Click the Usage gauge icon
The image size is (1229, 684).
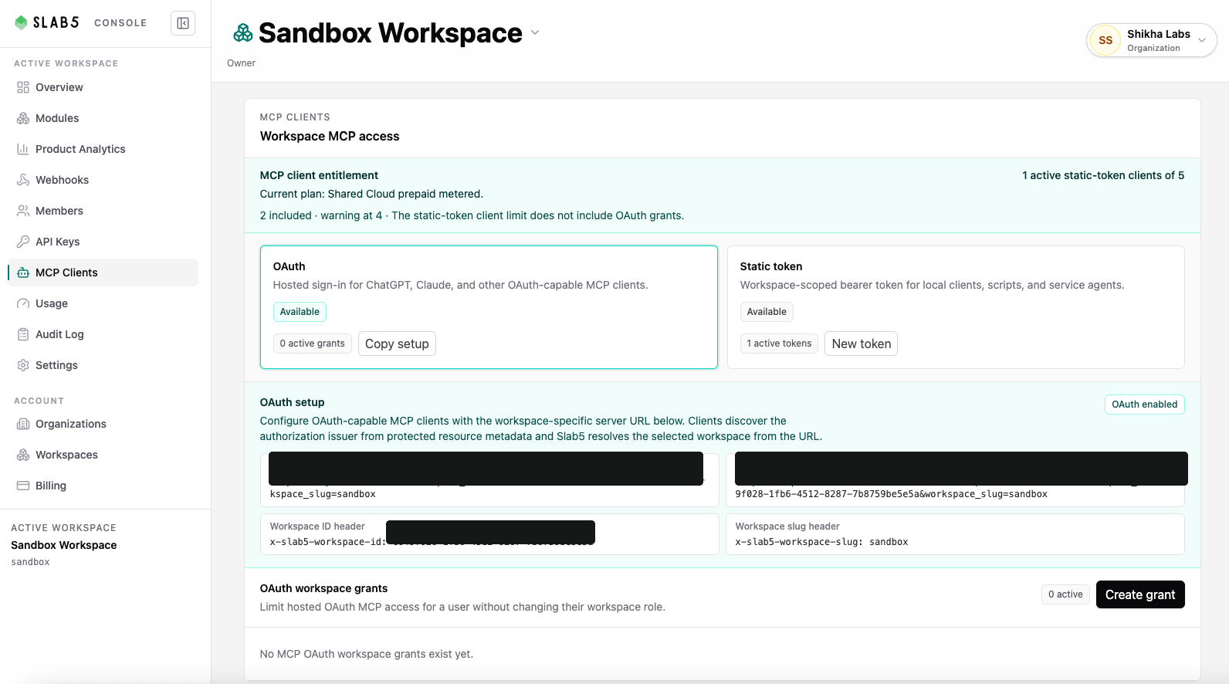pyautogui.click(x=23, y=303)
